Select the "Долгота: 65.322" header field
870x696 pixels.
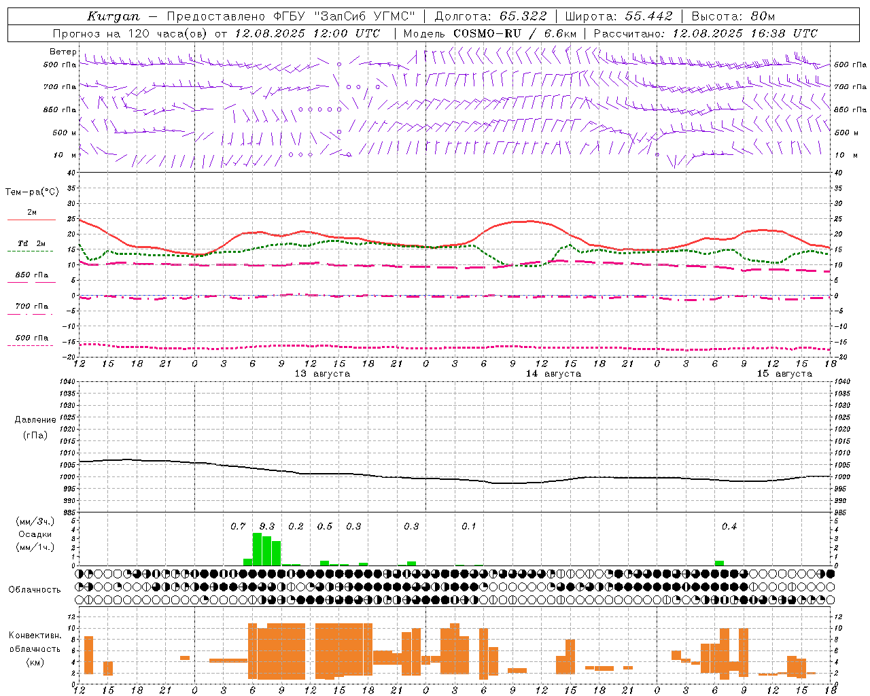(x=490, y=16)
